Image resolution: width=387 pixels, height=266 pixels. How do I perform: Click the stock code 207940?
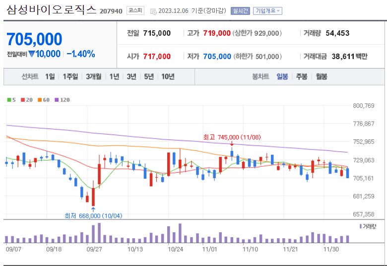click(111, 11)
